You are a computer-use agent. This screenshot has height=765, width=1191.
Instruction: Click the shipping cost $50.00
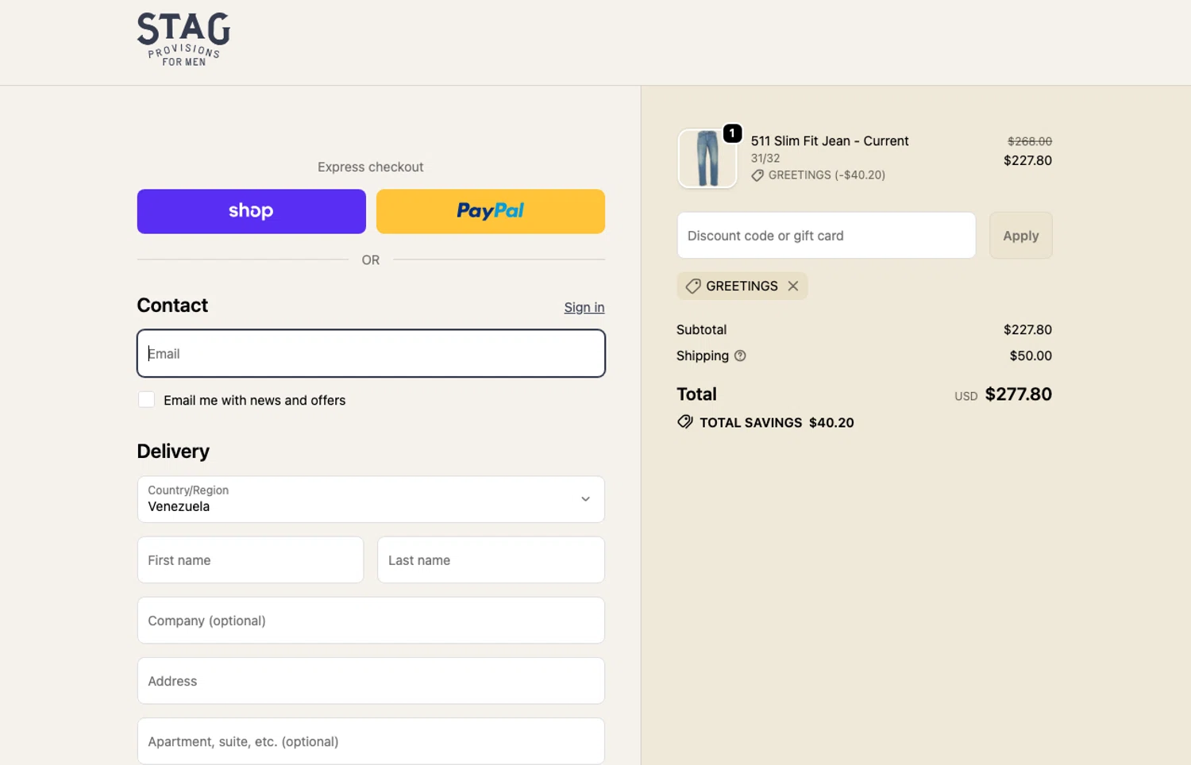pyautogui.click(x=1031, y=356)
